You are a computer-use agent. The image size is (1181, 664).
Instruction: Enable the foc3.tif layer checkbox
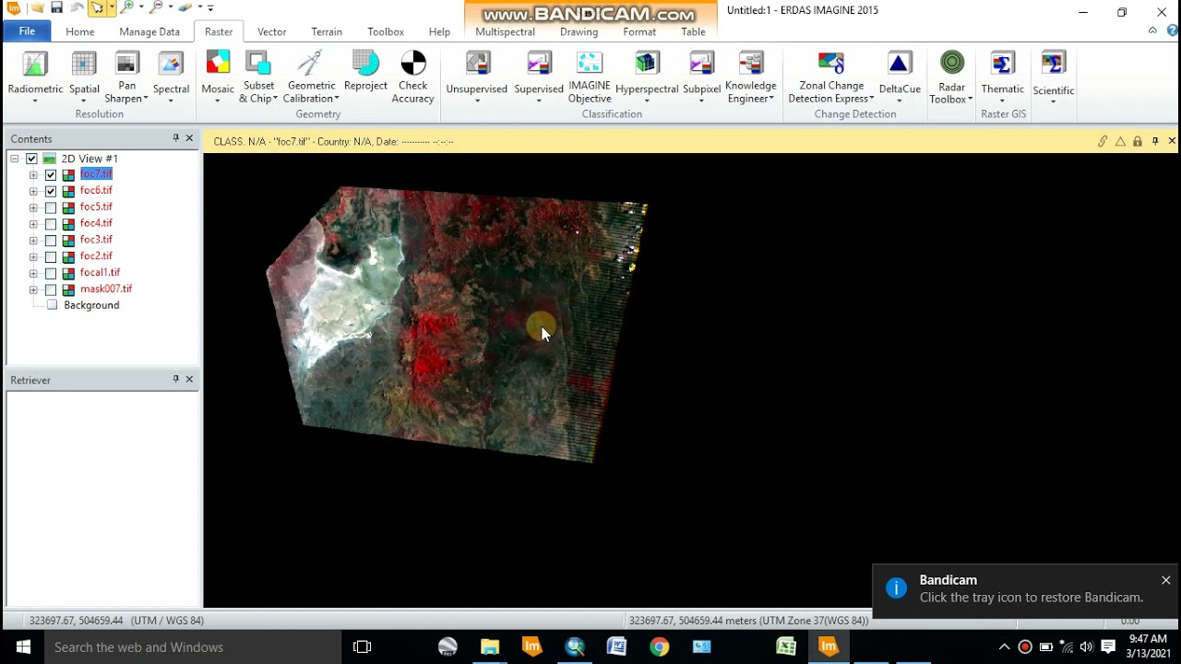coord(51,241)
